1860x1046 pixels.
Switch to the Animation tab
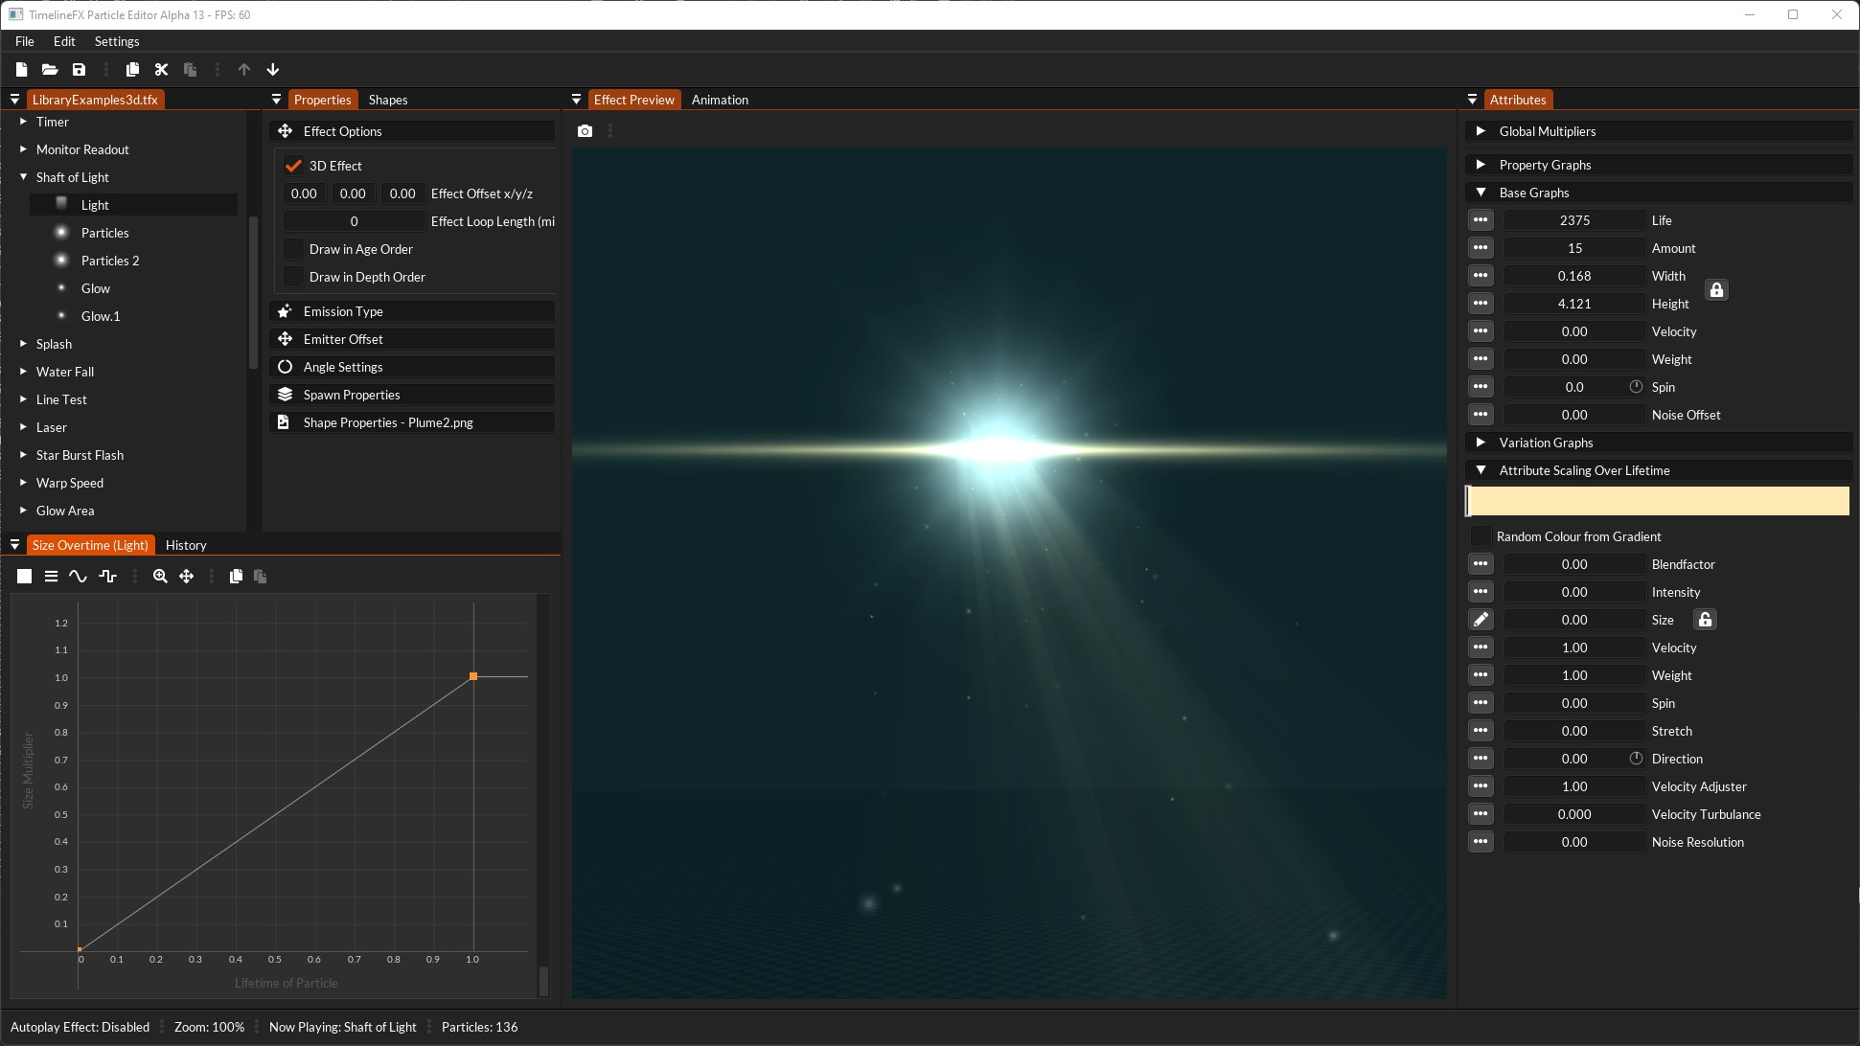pos(720,99)
